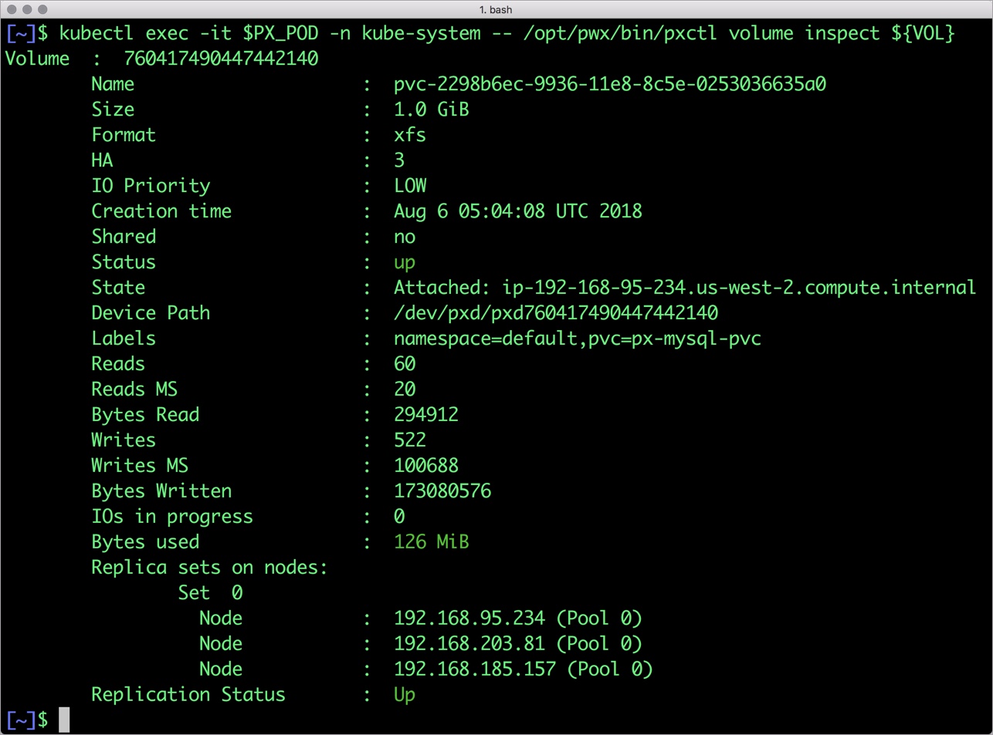Select the PVC name pvc-2298b6ec value
Viewport: 993px width, 735px height.
pos(609,84)
